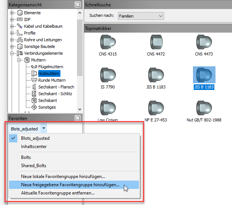Click the Elemente cube icon
The height and width of the screenshot is (205, 232).
point(20,13)
